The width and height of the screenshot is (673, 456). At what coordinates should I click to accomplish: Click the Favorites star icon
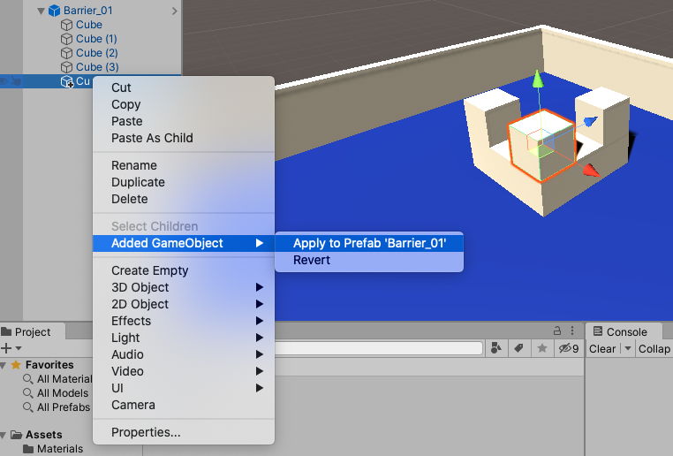pyautogui.click(x=16, y=365)
